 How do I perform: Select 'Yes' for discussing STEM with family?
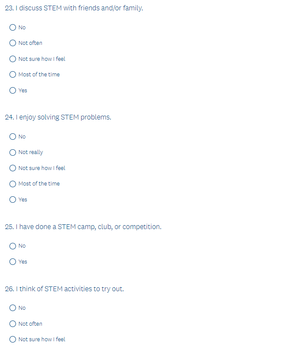[x=13, y=91]
